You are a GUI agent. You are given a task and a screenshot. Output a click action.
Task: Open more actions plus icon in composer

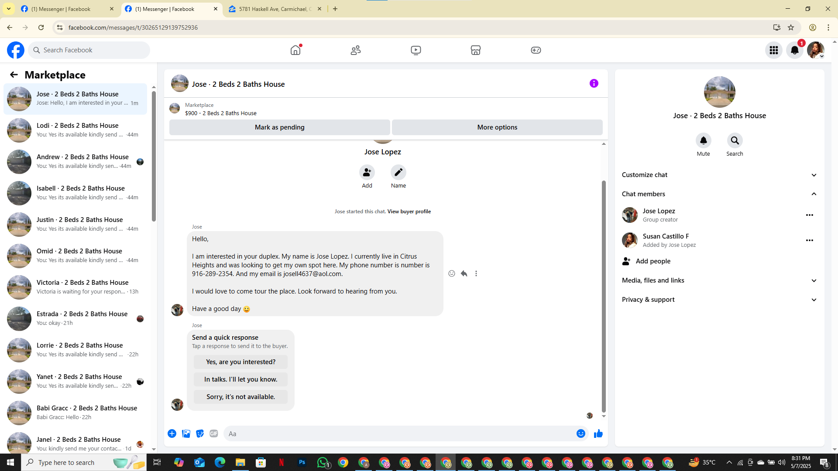pyautogui.click(x=172, y=433)
